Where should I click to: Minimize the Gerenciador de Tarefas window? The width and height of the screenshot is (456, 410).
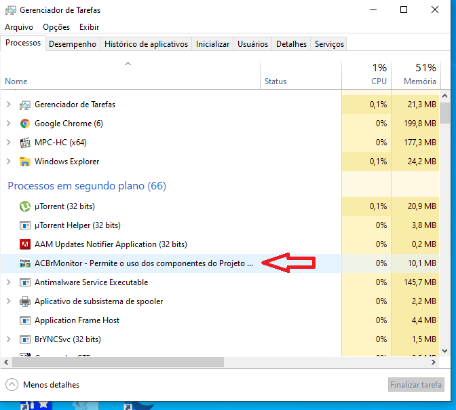[x=373, y=10]
